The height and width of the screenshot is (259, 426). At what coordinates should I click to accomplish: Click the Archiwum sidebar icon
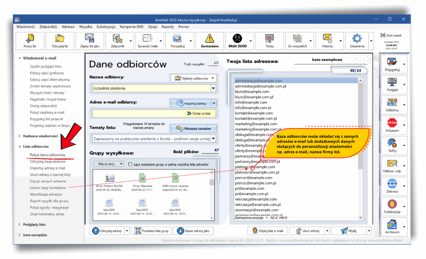click(392, 227)
